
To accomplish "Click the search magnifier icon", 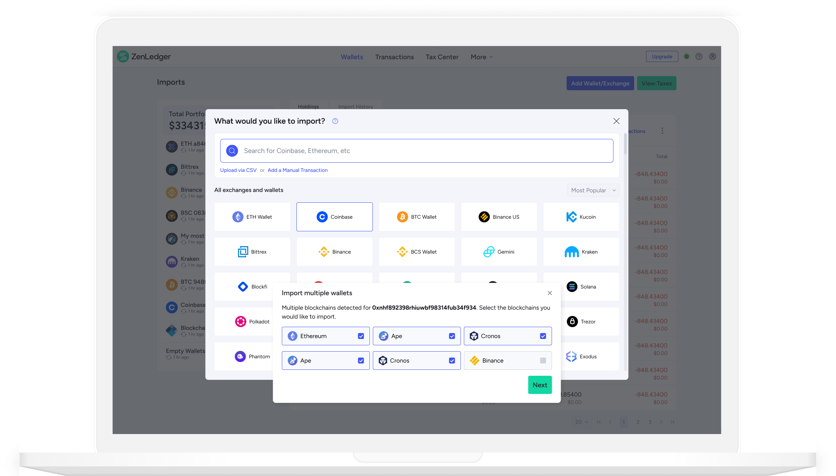I will click(232, 151).
